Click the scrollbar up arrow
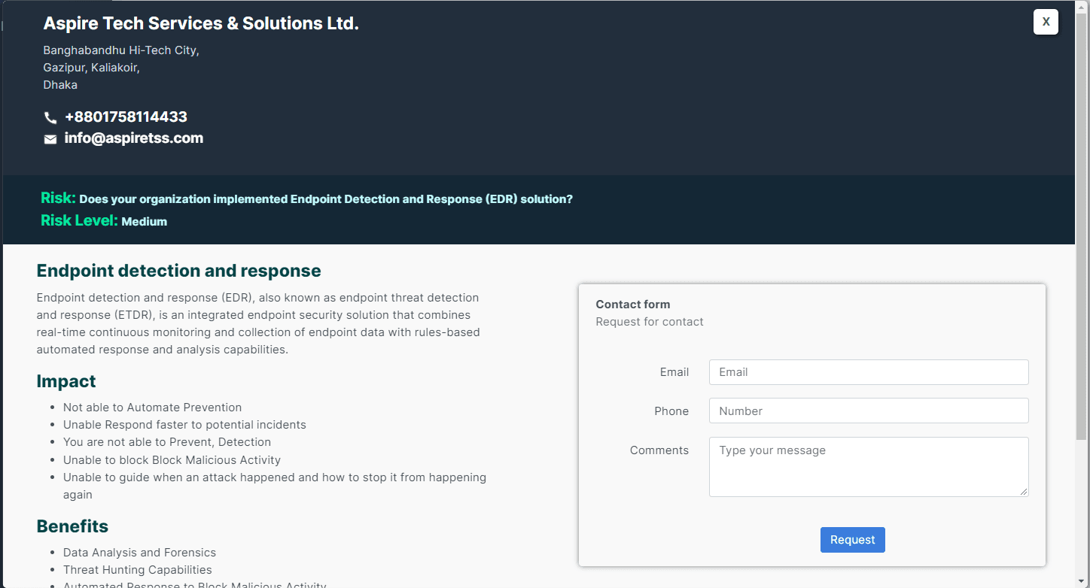Image resolution: width=1090 pixels, height=588 pixels. click(1082, 6)
